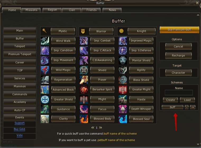Open the Clan tab

coord(72,10)
